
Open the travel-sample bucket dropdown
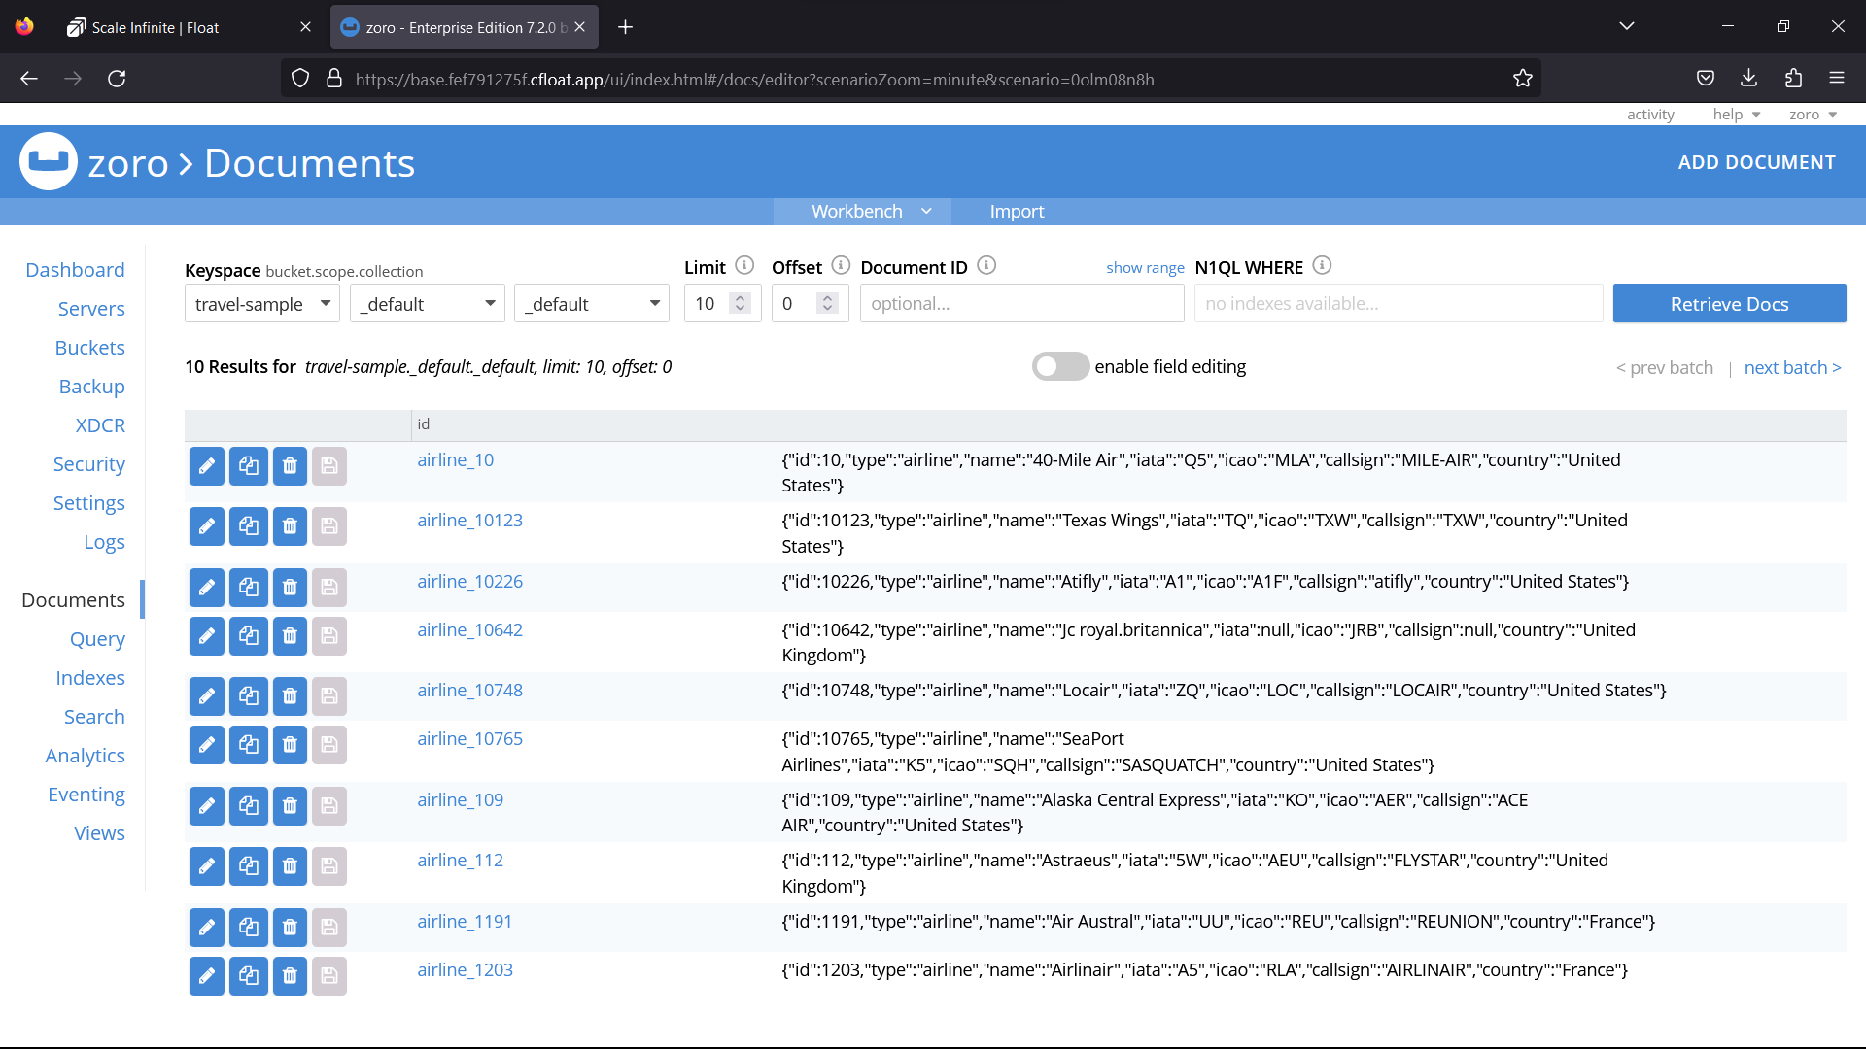point(262,304)
